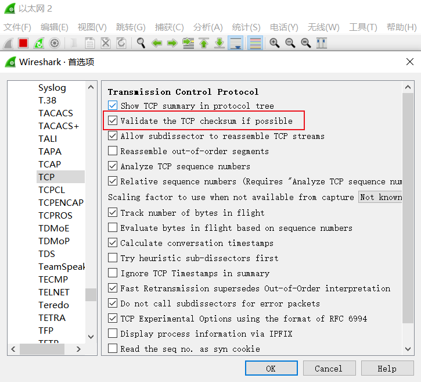Restart the current capture via green fin icon
This screenshot has height=382, width=421.
point(39,43)
